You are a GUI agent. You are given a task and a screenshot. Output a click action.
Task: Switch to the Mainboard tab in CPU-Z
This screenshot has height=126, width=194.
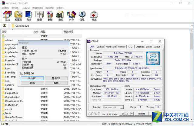tap(110, 47)
